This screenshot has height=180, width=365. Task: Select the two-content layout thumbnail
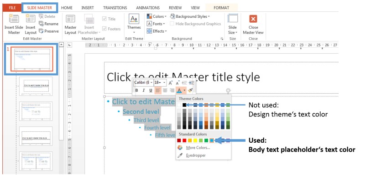[x=36, y=161]
